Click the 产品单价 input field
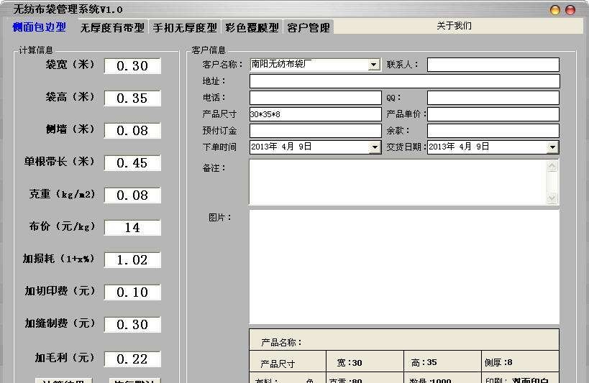 [x=493, y=114]
